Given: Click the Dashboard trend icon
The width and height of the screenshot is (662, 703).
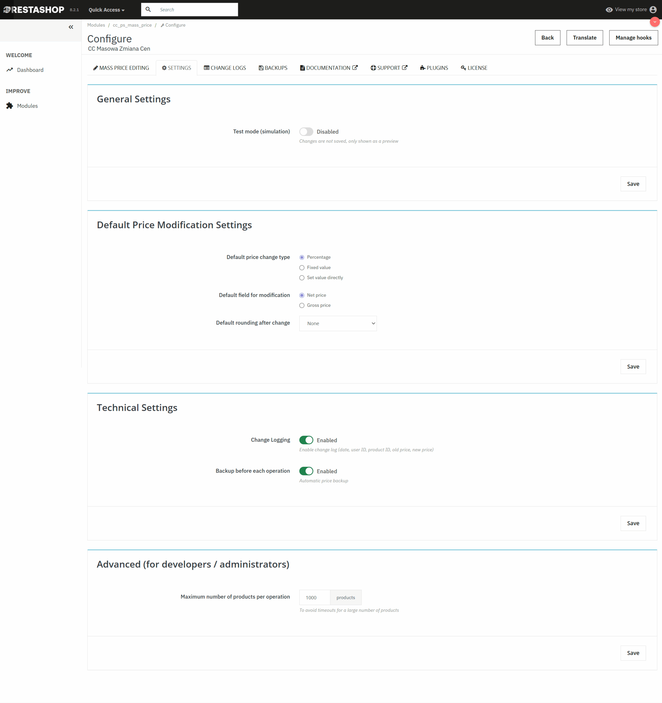Looking at the screenshot, I should pyautogui.click(x=10, y=70).
